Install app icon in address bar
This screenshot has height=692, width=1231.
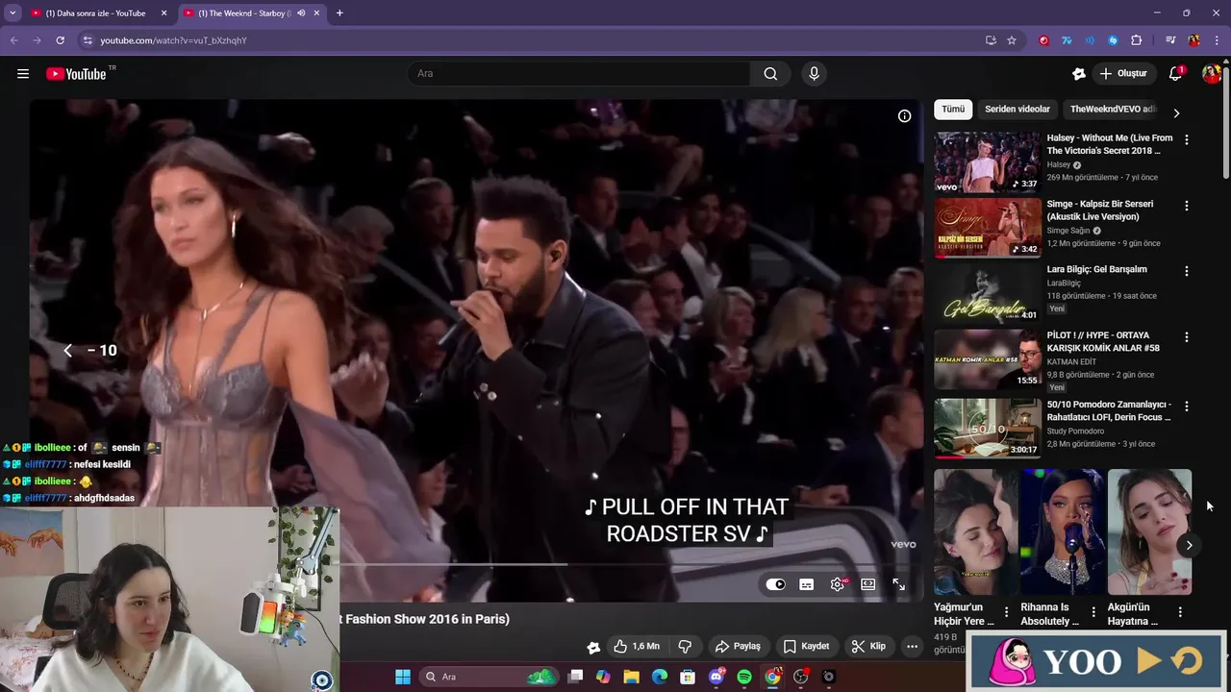pyautogui.click(x=991, y=40)
